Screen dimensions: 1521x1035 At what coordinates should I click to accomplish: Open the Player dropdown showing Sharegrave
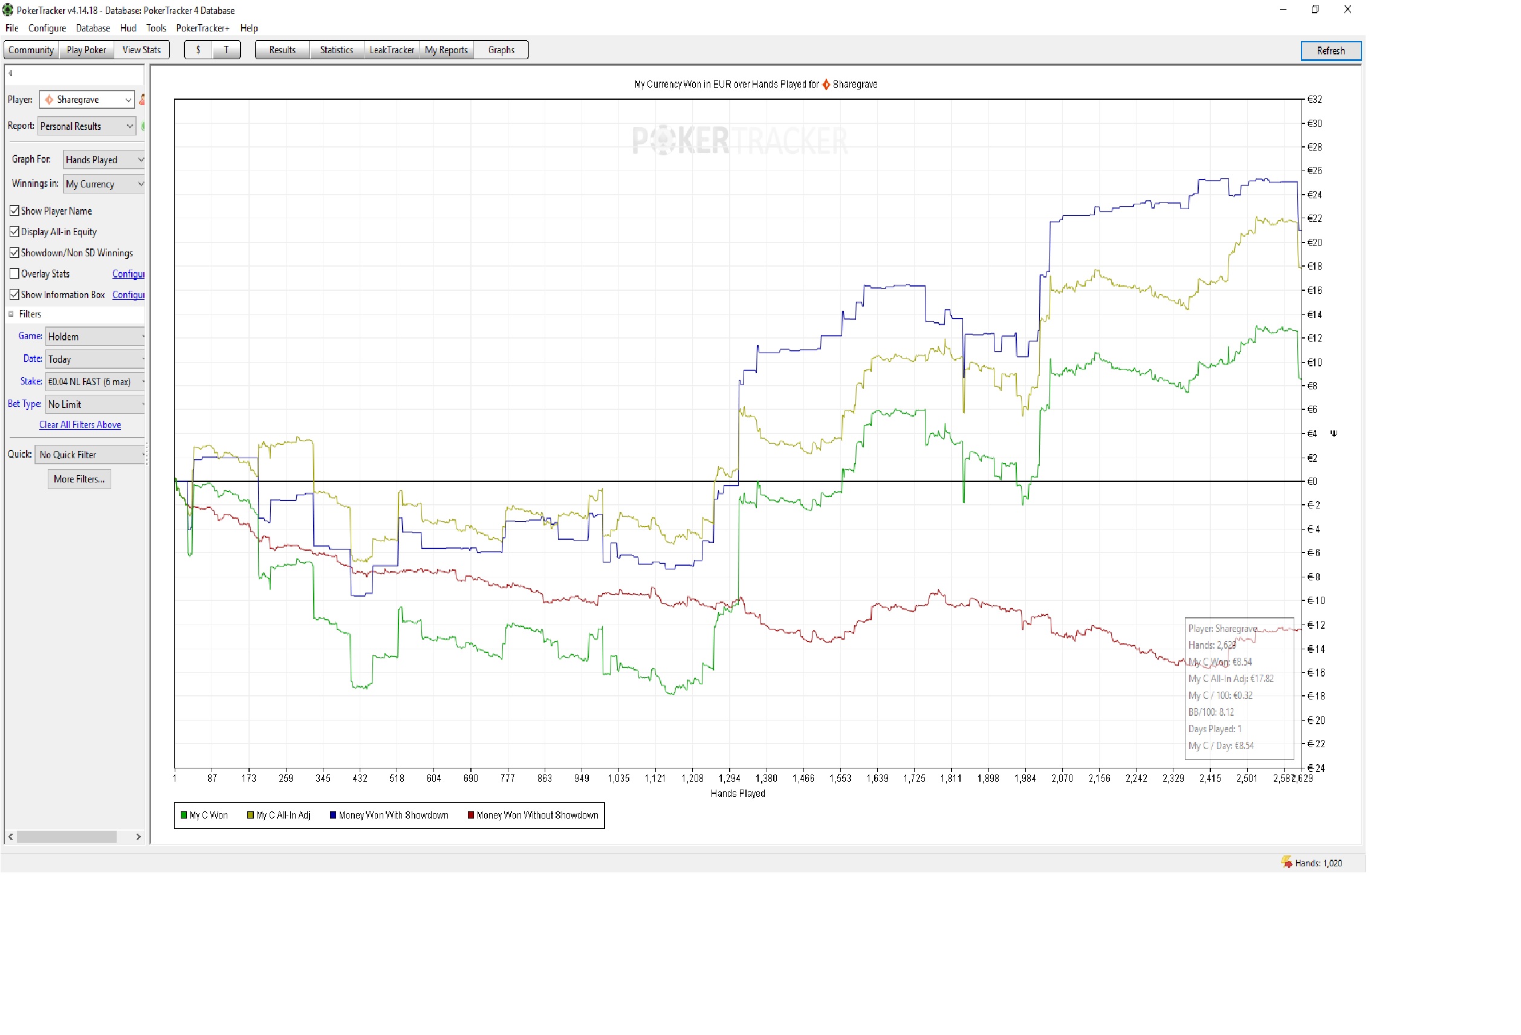pos(87,100)
